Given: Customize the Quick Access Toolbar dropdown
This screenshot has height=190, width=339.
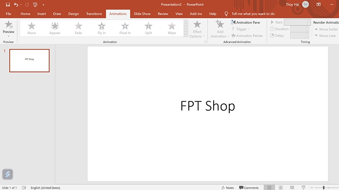Looking at the screenshot, I should pos(43,5).
